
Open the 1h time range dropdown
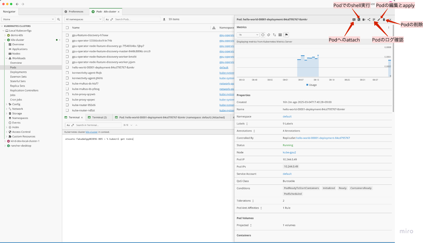point(248,35)
